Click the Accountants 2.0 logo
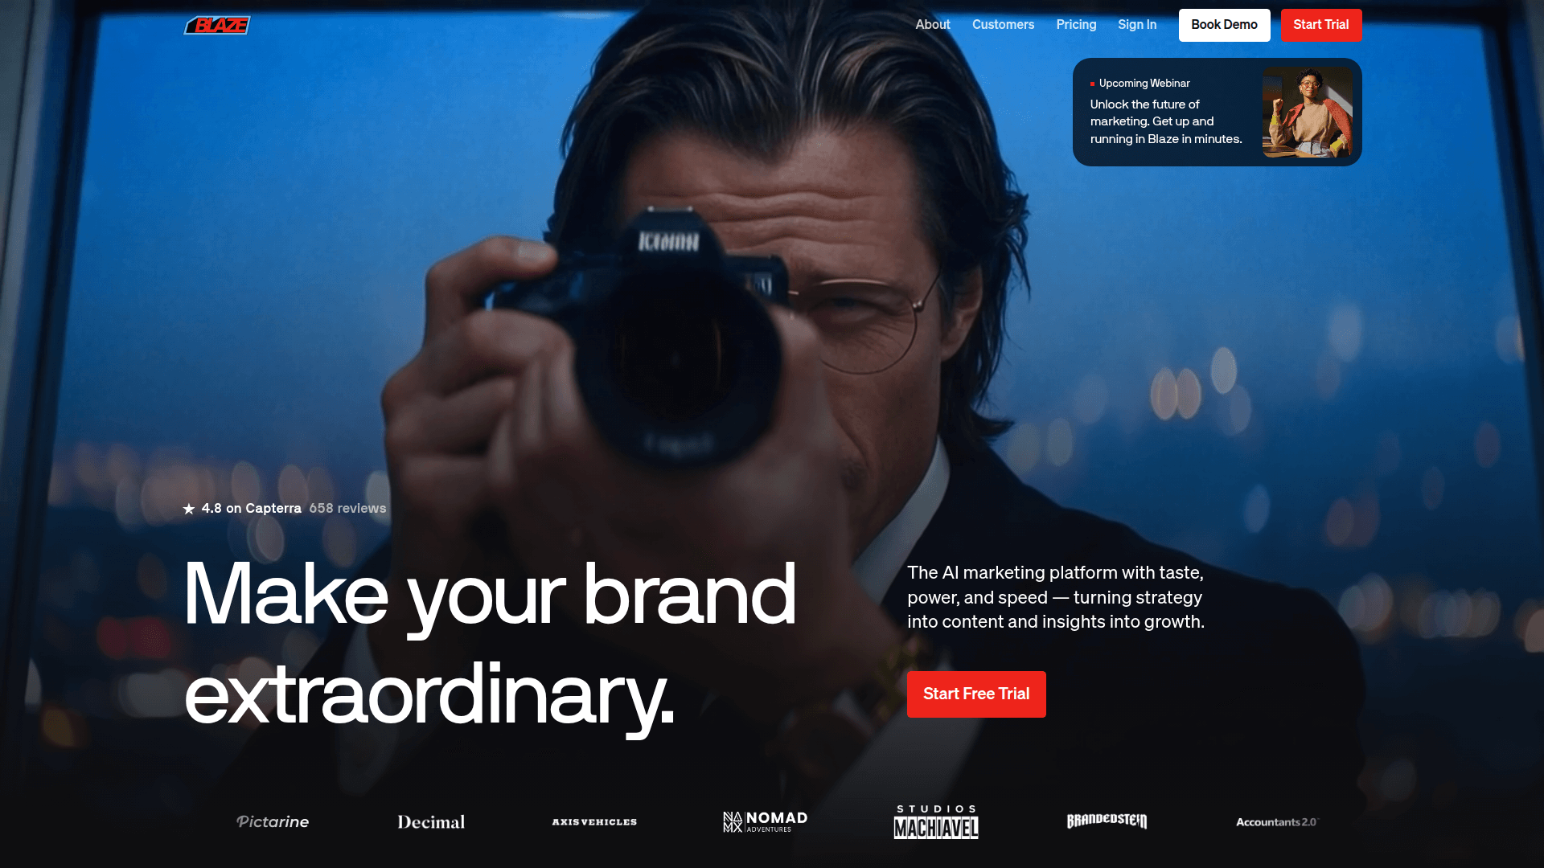Screen dimensions: 1544x868 coord(1278,822)
